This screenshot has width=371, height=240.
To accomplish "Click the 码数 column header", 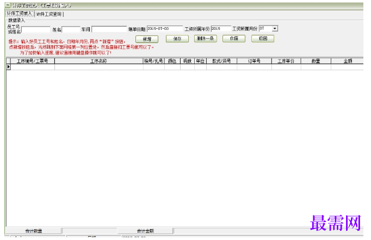I will [187, 61].
